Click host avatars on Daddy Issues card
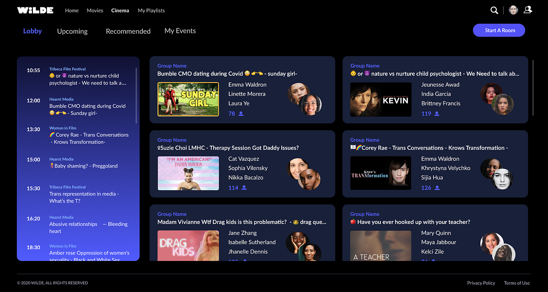Screen dimensions: 548x292 pos(305,174)
